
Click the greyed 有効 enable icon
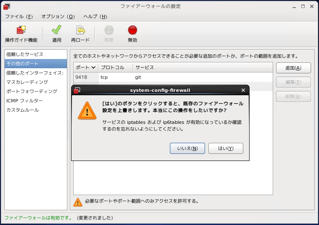pos(109,30)
